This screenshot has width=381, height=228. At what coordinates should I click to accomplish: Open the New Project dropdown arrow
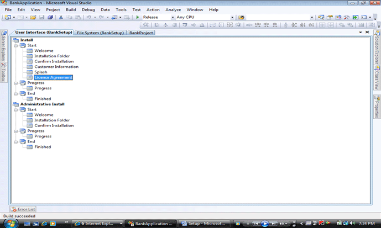14,17
